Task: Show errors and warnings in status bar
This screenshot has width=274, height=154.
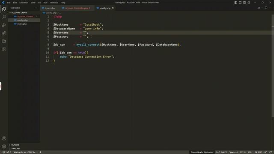Action: (x=7, y=152)
